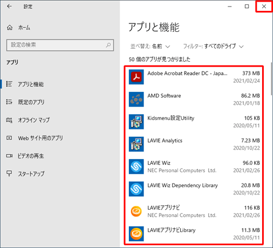Open アプリと機能 in sidebar
This screenshot has height=248, width=273.
click(31, 84)
